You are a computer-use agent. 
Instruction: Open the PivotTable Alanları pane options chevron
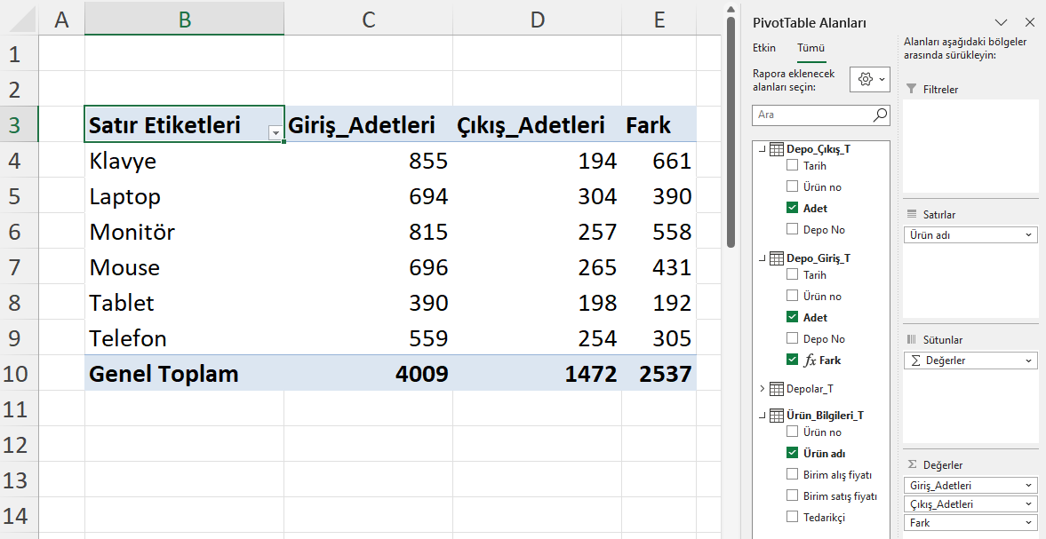[1001, 23]
